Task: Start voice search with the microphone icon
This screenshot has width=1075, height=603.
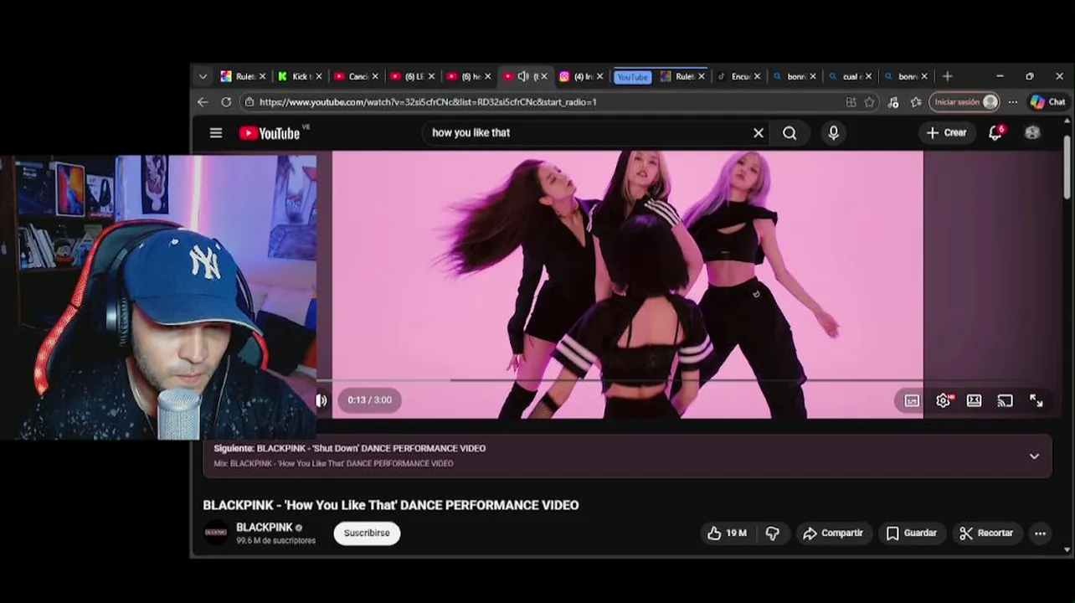Action: coord(833,132)
